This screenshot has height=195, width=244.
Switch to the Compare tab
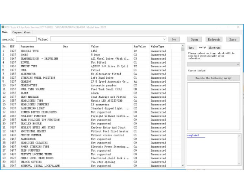coord(17,32)
